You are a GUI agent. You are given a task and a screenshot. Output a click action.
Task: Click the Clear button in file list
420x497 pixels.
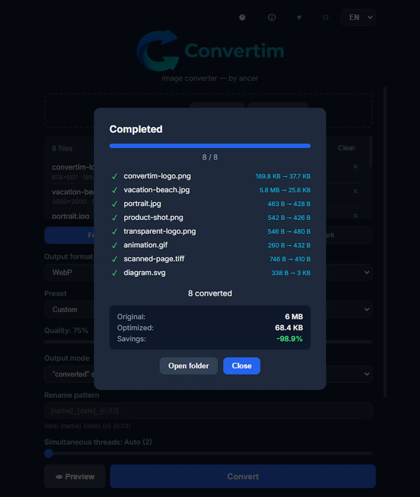(346, 148)
